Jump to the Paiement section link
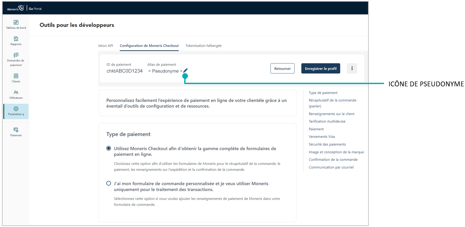This screenshot has width=465, height=227. coord(316,129)
